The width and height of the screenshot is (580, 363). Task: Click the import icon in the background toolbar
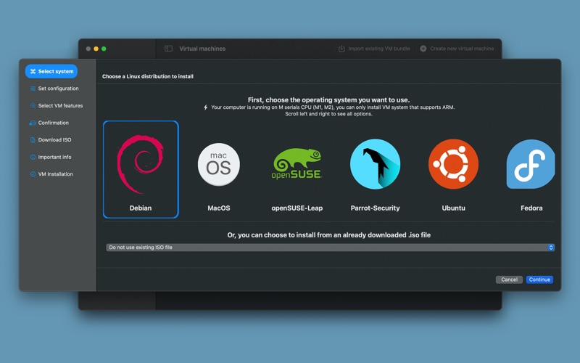pyautogui.click(x=341, y=49)
